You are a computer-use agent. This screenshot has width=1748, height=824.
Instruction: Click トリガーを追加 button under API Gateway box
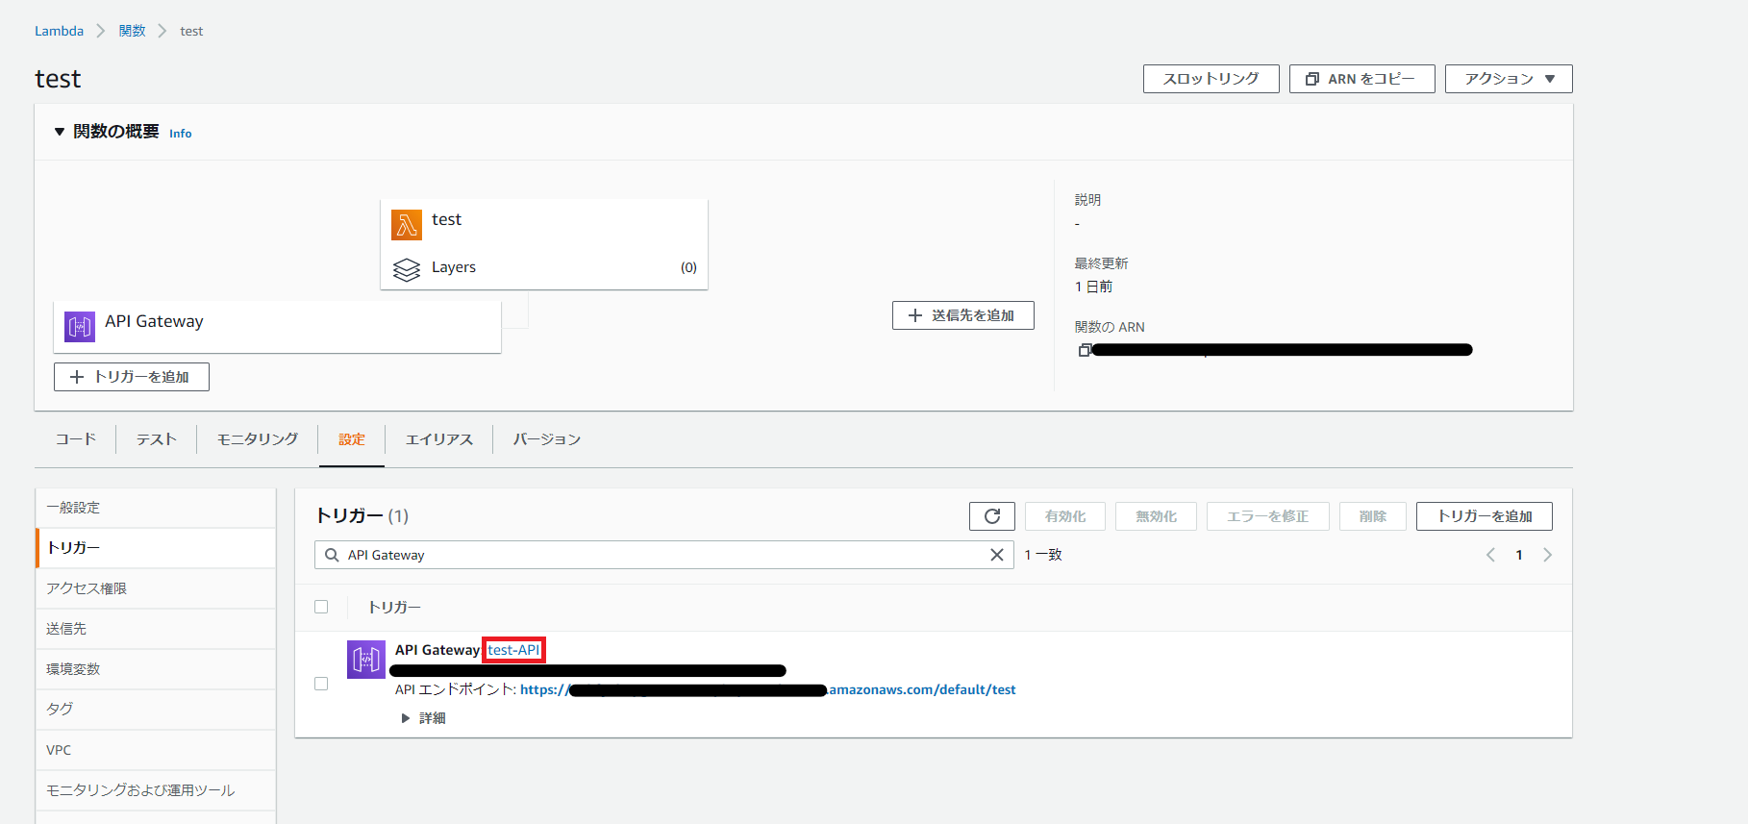132,377
